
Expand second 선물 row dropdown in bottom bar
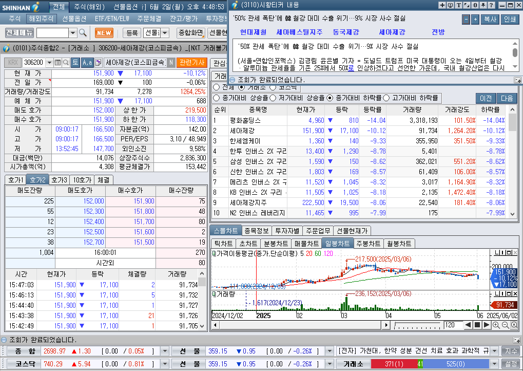point(330,364)
